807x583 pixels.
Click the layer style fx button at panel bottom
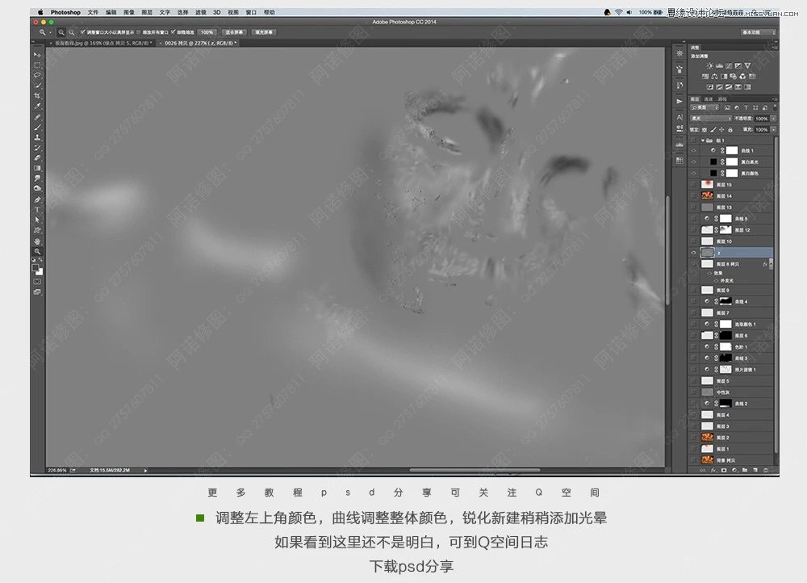click(x=713, y=470)
